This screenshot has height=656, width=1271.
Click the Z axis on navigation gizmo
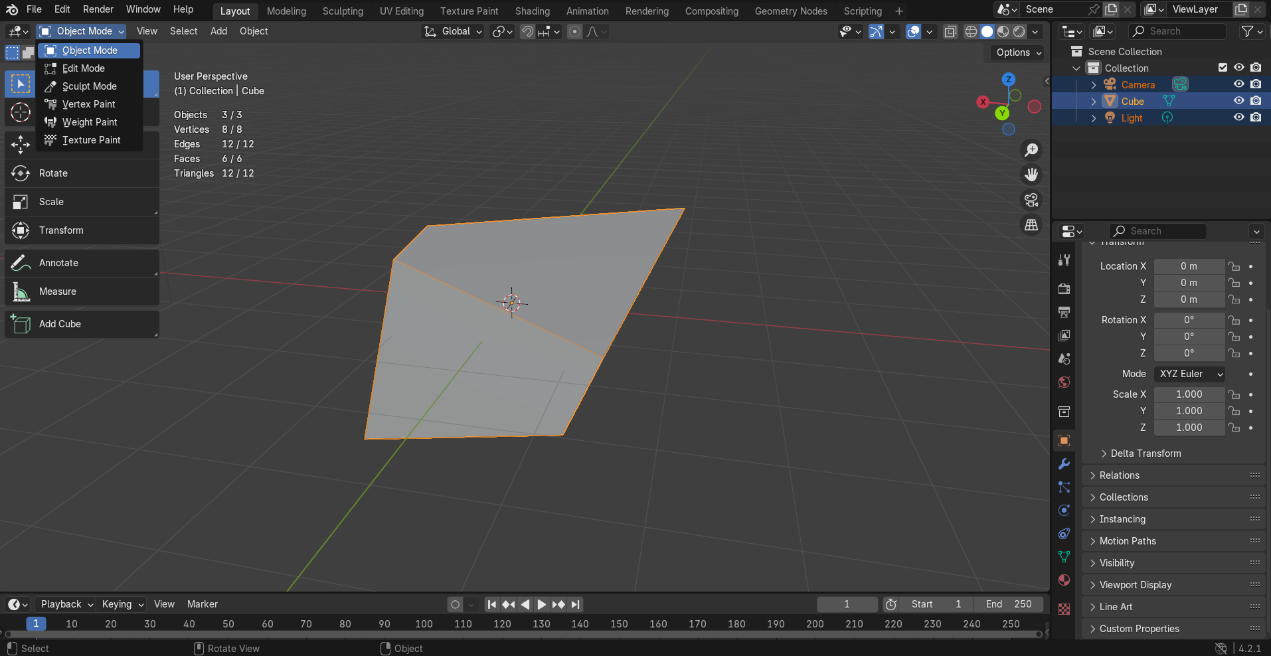point(1009,79)
